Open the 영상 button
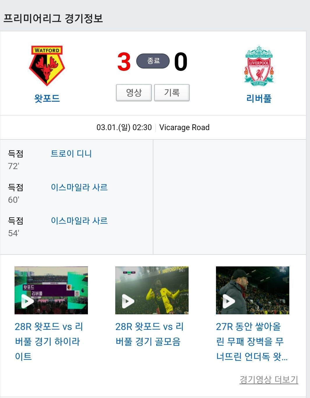 pyautogui.click(x=134, y=93)
